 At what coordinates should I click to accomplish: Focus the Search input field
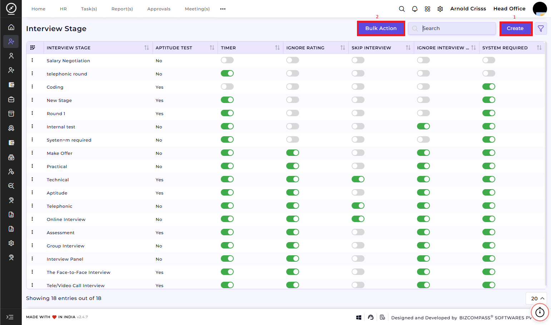tap(452, 29)
